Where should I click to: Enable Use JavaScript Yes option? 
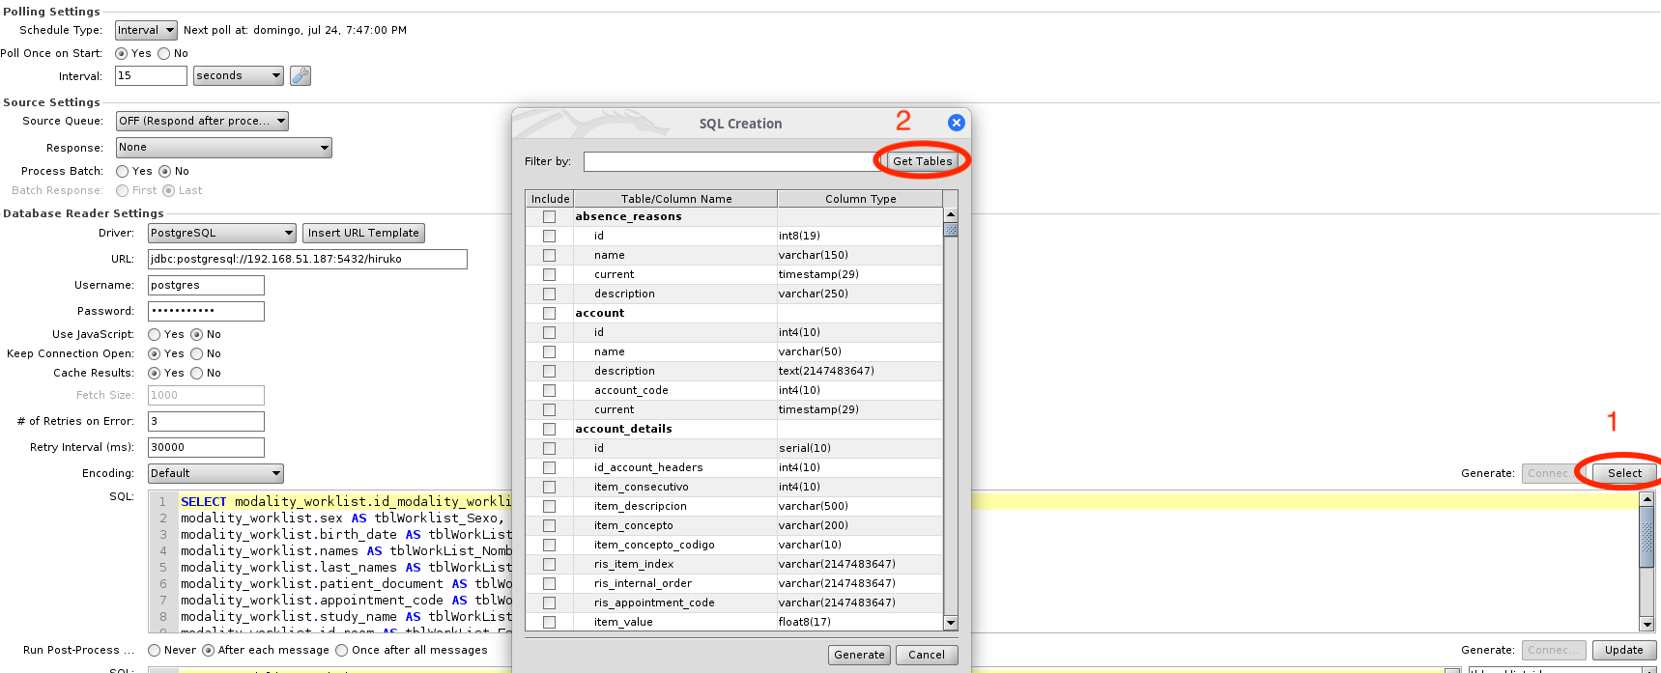[155, 335]
